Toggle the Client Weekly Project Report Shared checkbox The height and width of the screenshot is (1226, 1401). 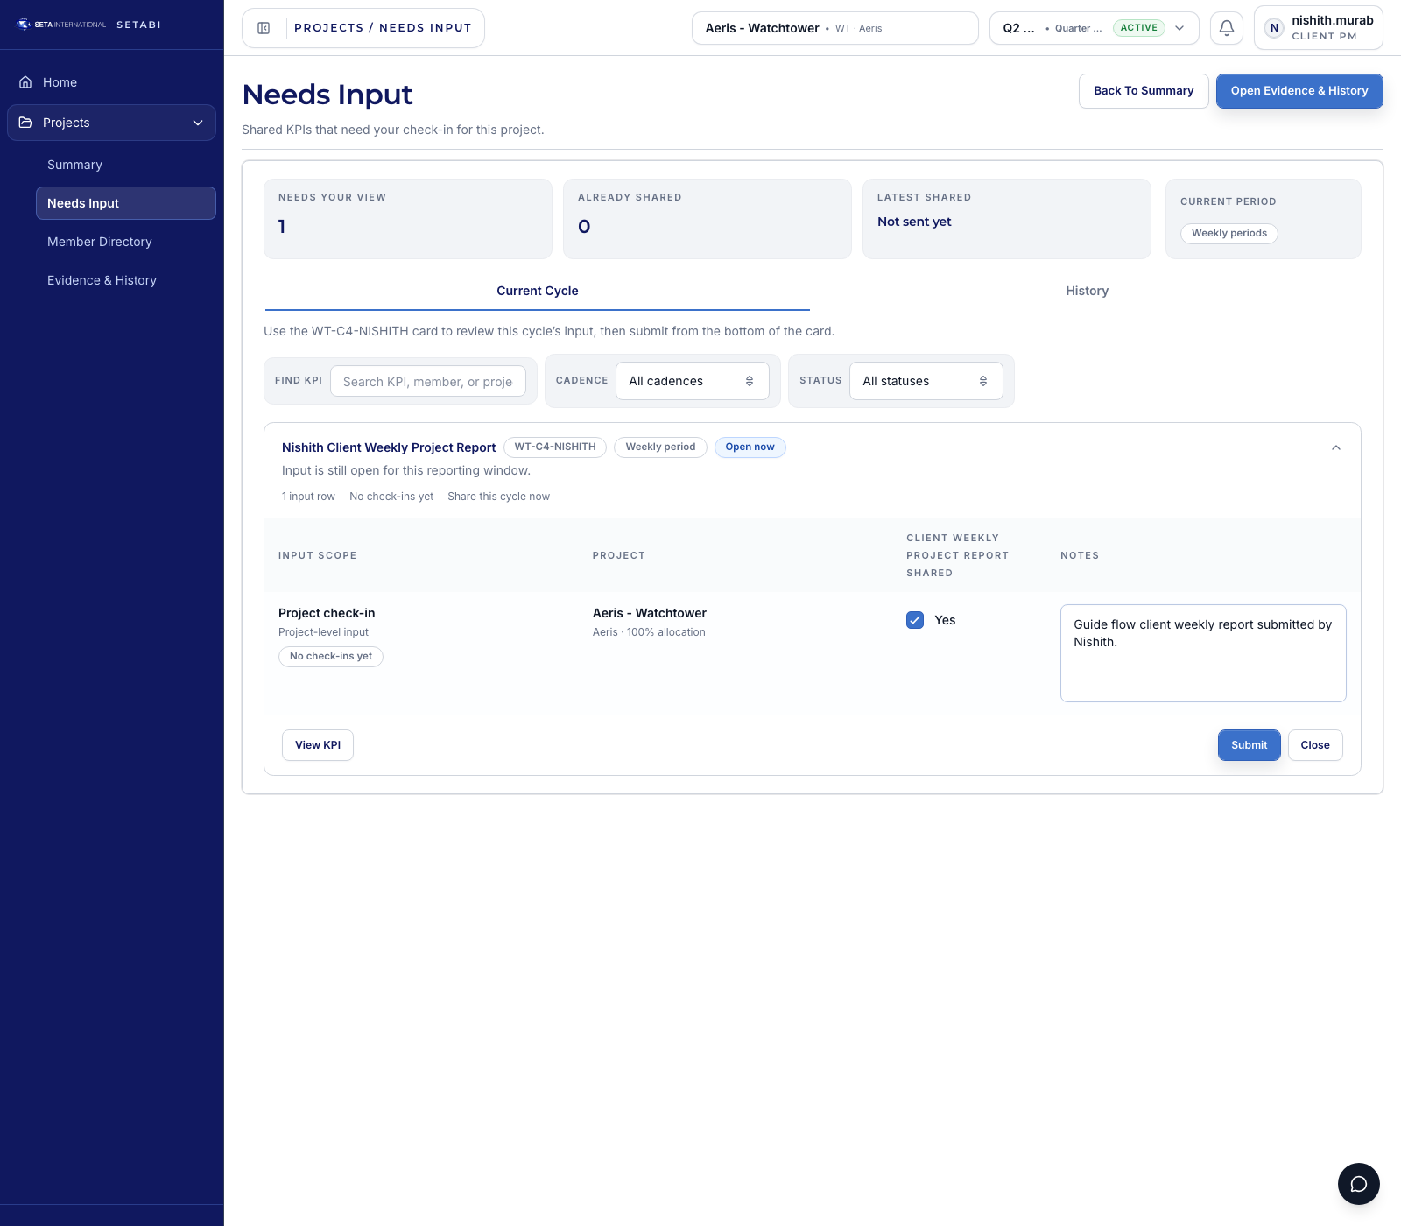(915, 620)
